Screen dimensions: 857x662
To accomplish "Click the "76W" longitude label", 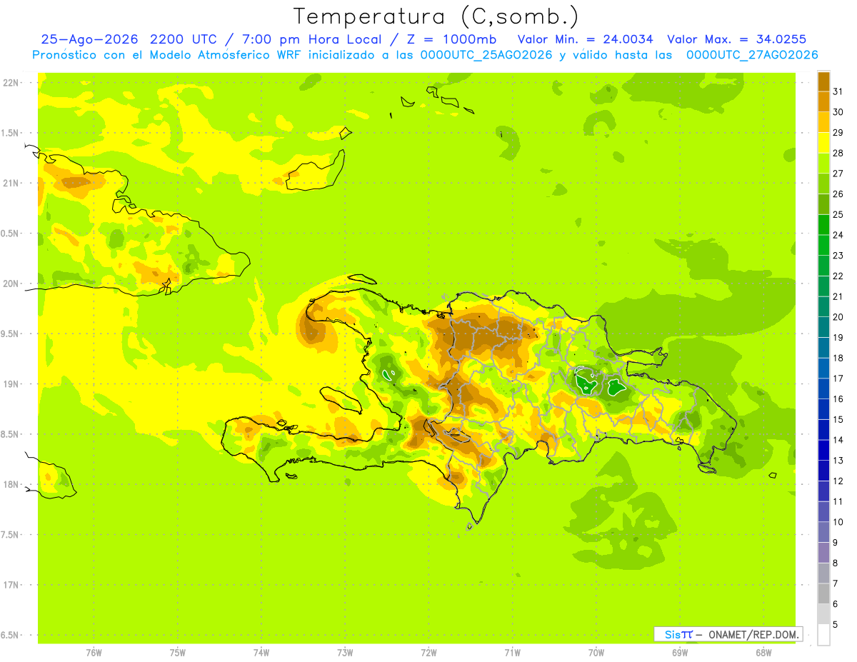I will [94, 653].
